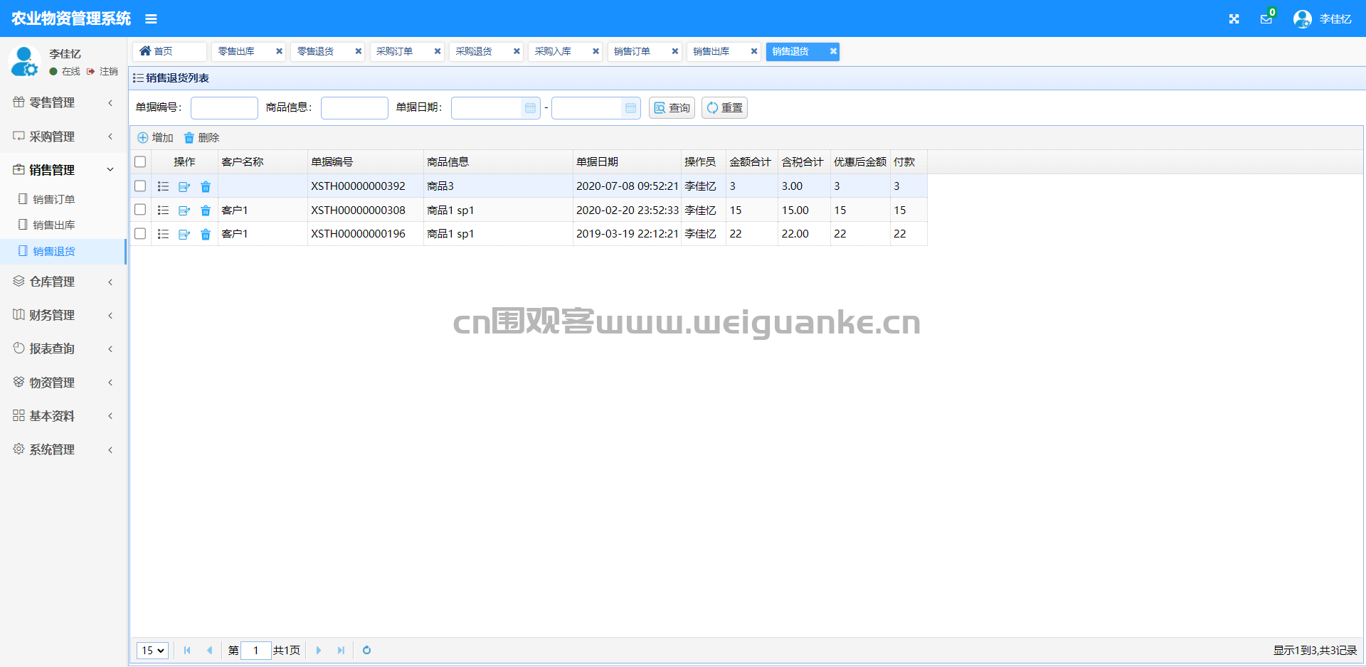Click the 增加 add button
This screenshot has height=667, width=1366.
pyautogui.click(x=155, y=138)
